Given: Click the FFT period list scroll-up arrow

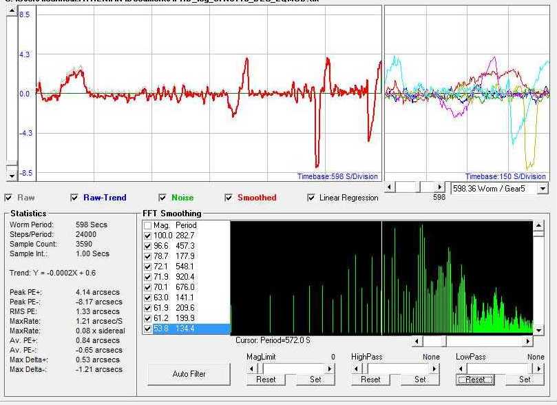Looking at the screenshot, I should coord(538,225).
